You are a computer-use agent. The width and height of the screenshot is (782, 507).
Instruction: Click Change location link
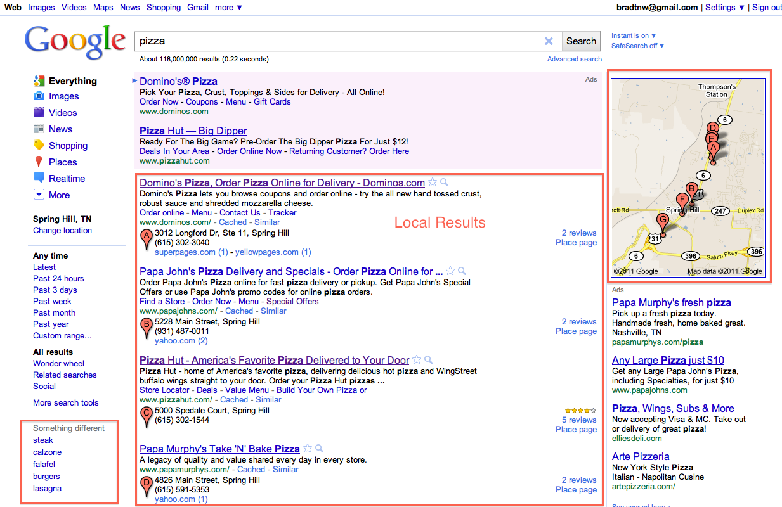(63, 231)
